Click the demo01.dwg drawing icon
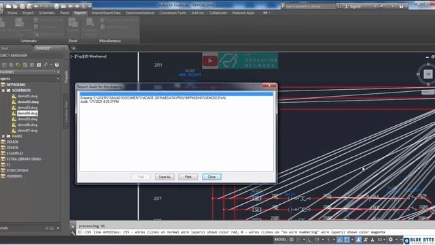The width and height of the screenshot is (435, 245). click(x=14, y=96)
